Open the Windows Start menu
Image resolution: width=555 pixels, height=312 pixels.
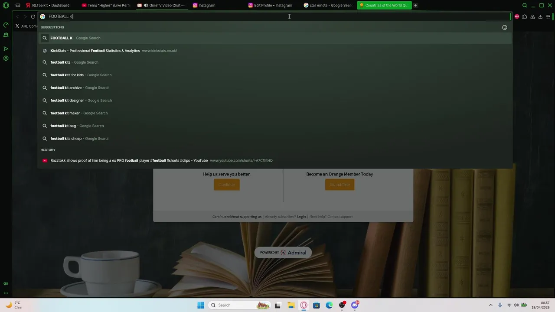coord(201,305)
